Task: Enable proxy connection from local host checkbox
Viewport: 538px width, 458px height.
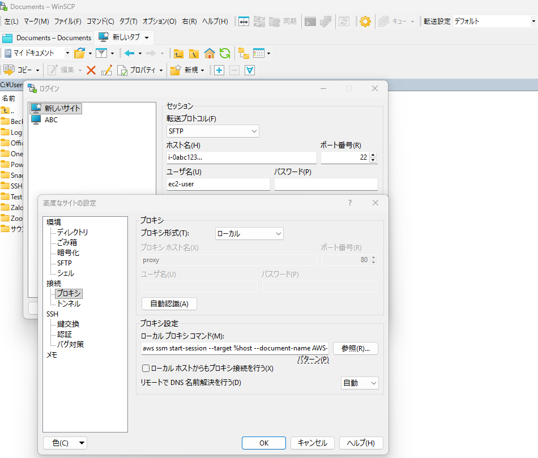Action: click(146, 368)
